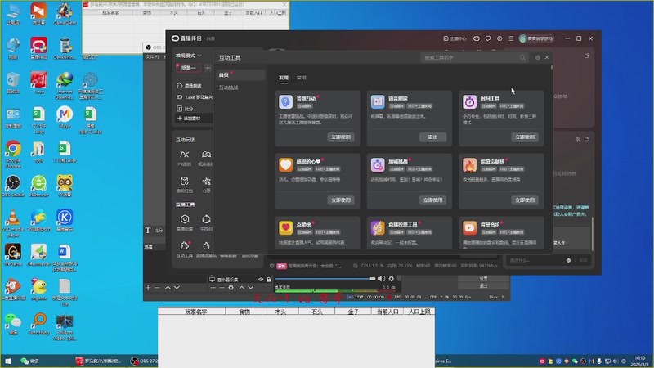Image resolution: width=654 pixels, height=368 pixels.
Task: Switch to OBS 27.2 taskbar button
Action: pos(144,361)
